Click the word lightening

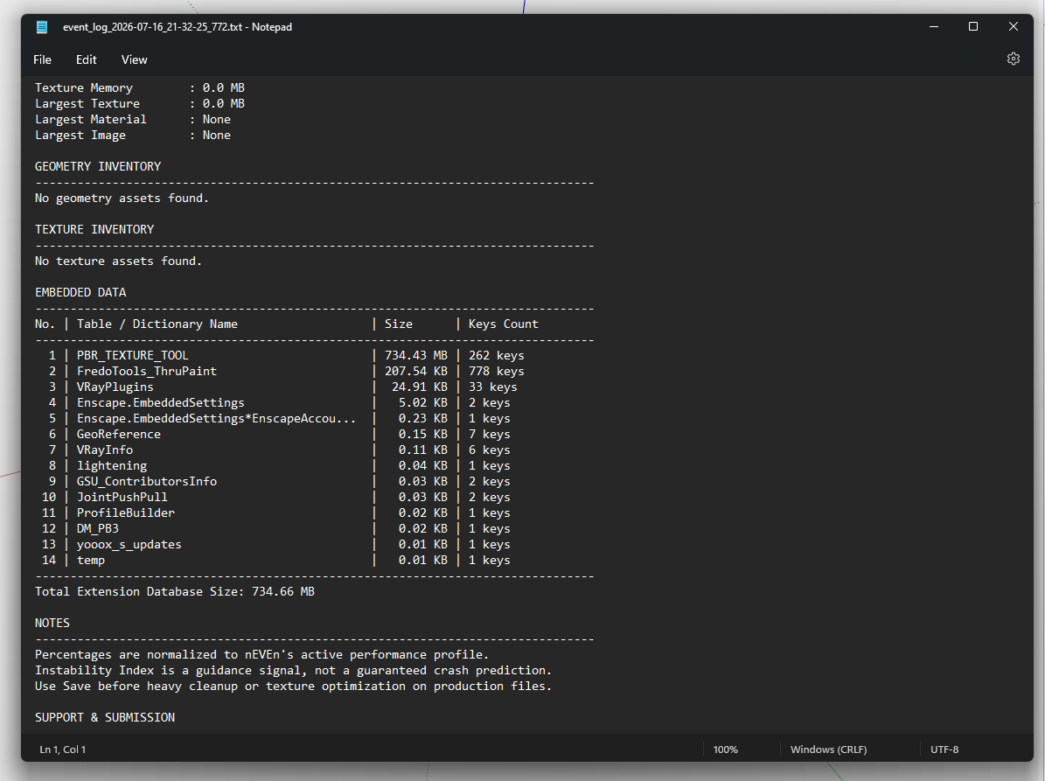(x=112, y=466)
